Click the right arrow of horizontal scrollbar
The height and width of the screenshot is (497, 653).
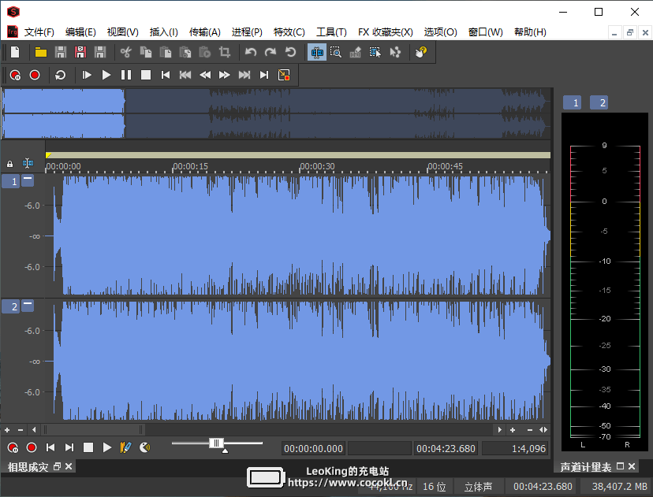click(499, 429)
